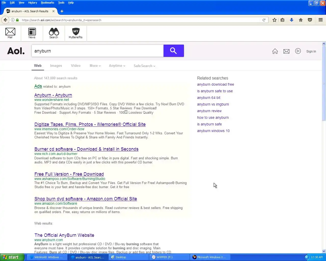Bookmark this page with the star icon
The height and width of the screenshot is (261, 326).
pos(275,20)
